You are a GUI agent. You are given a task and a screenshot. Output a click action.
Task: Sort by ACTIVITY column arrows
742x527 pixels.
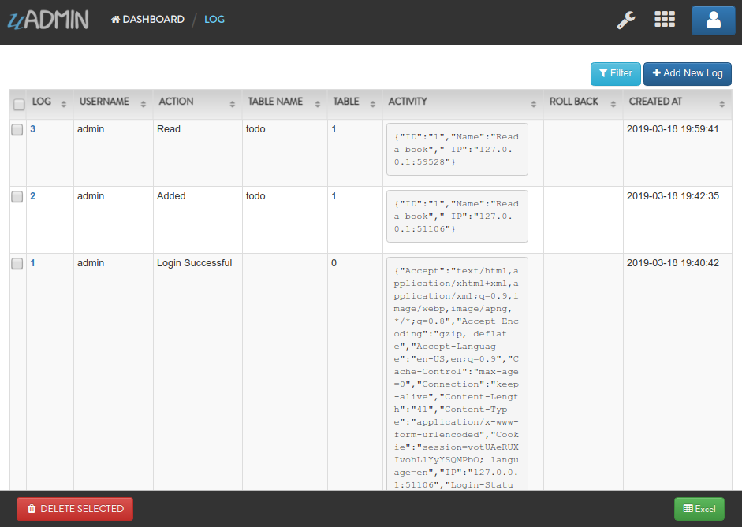tap(533, 104)
